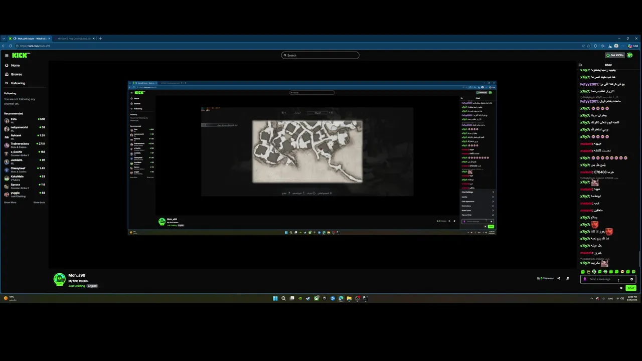Collapse recommended list with Show Less
Viewport: 642px width, 361px height.
click(39, 203)
